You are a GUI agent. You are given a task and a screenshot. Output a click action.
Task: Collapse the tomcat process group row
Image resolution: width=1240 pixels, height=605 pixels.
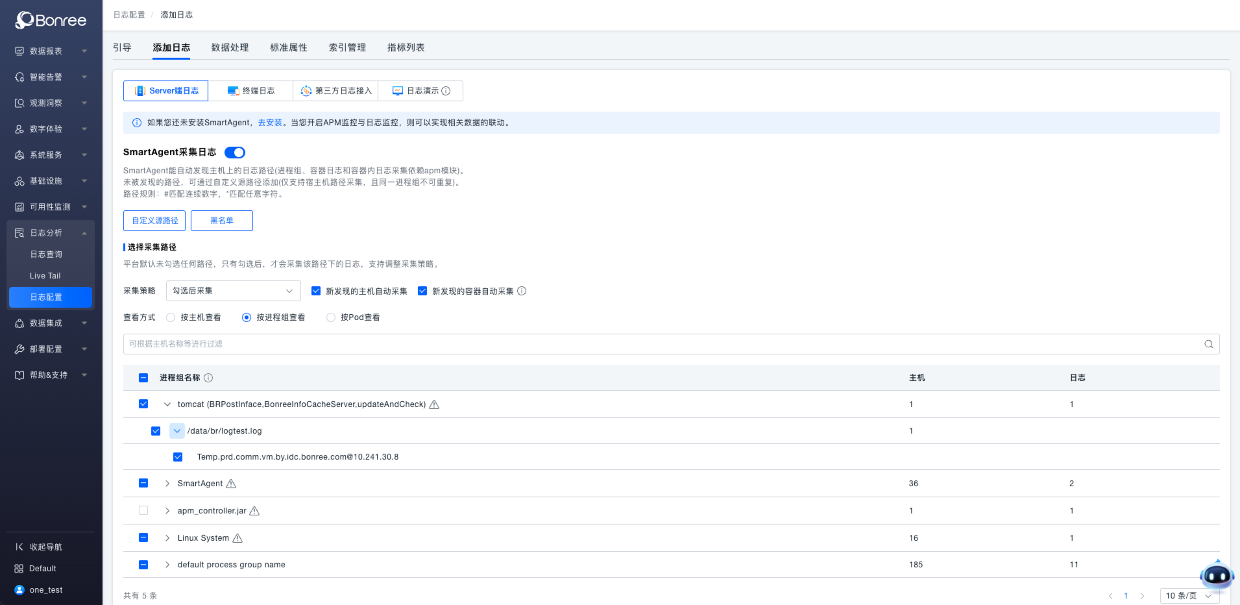167,404
